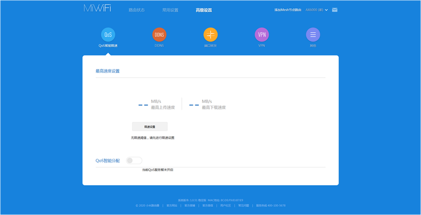Screen dimensions: 421x215
Task: Click the MiWiFi logo
Action: [97, 8]
